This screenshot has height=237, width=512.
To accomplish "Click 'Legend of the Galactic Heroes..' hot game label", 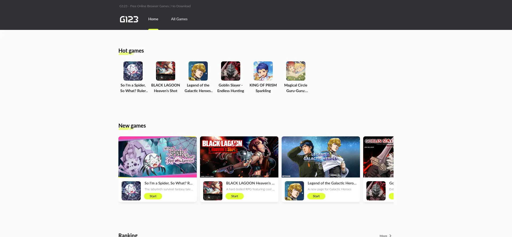I will (x=198, y=88).
